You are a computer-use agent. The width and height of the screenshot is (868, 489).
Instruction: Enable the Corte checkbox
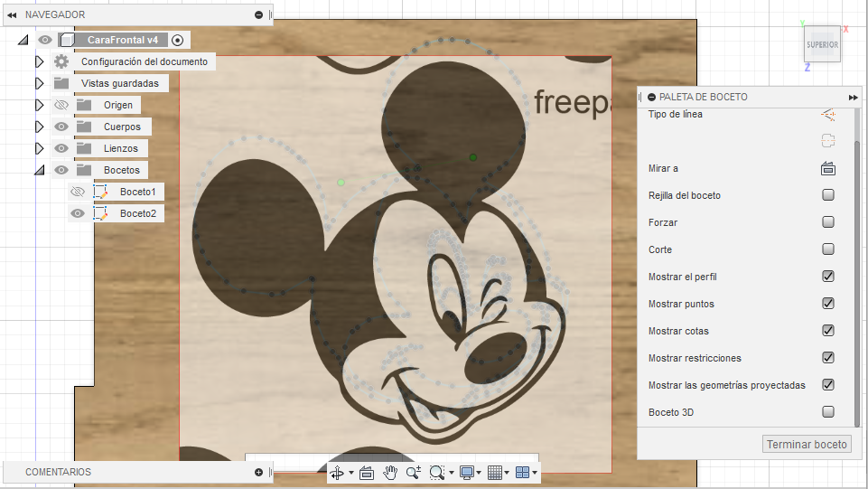click(828, 249)
